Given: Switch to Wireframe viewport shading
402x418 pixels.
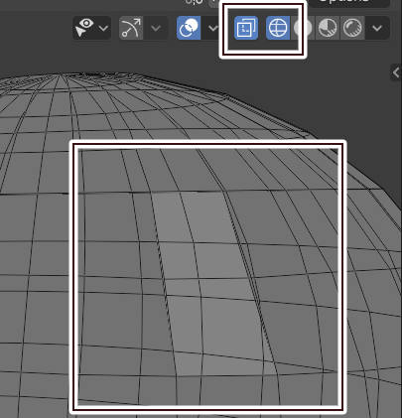Looking at the screenshot, I should [278, 28].
